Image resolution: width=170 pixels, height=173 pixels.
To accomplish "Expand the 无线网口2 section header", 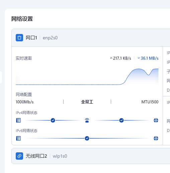I will [91, 156].
